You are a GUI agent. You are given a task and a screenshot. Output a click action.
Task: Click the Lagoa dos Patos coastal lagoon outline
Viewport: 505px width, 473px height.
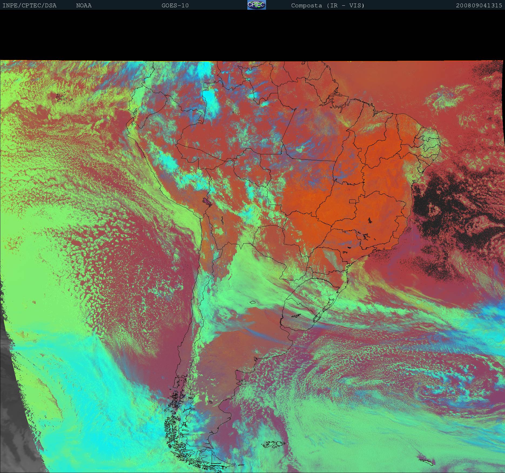click(328, 304)
